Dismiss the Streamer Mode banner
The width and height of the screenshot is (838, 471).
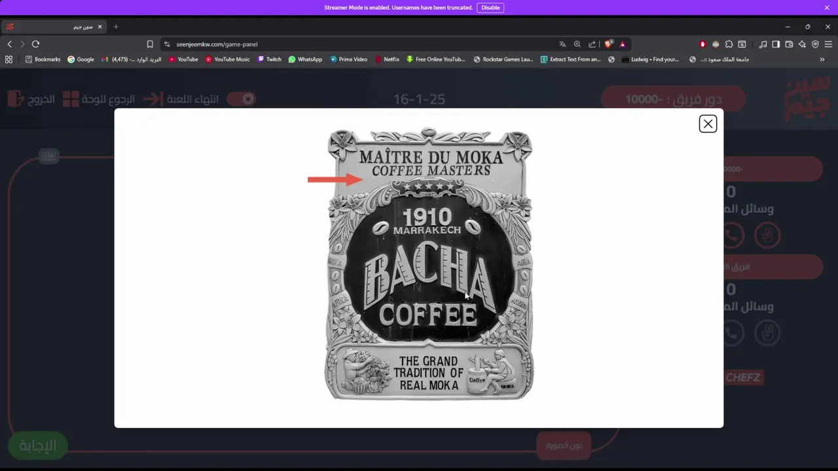(827, 8)
